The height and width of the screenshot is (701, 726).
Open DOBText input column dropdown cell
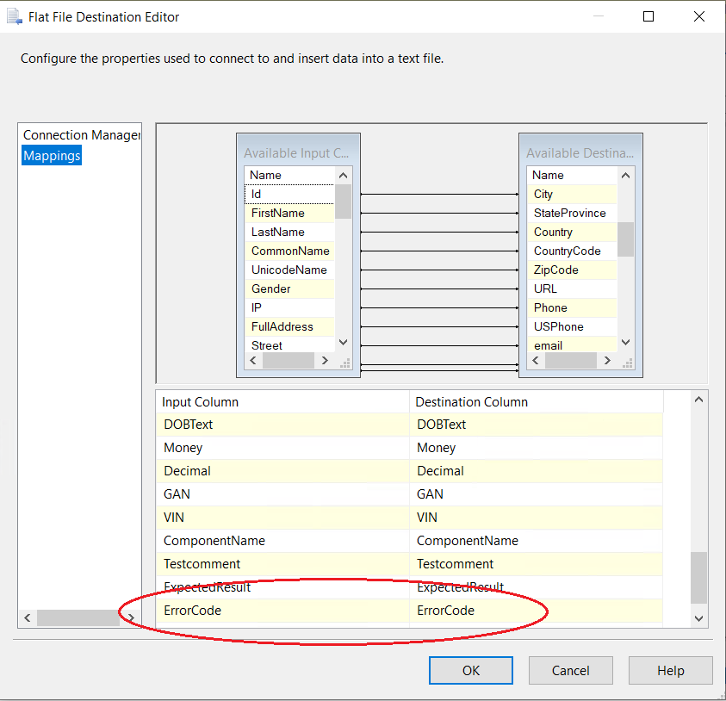click(x=282, y=425)
